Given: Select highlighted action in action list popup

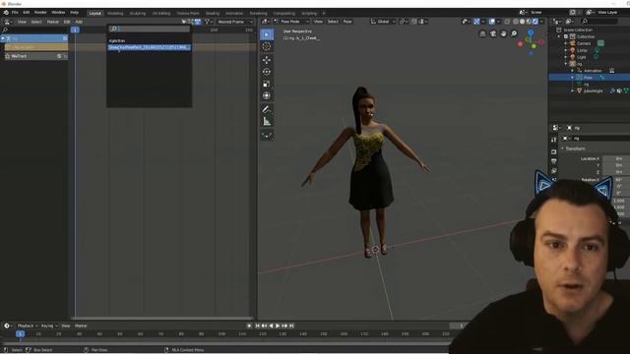Looking at the screenshot, I should click(149, 47).
